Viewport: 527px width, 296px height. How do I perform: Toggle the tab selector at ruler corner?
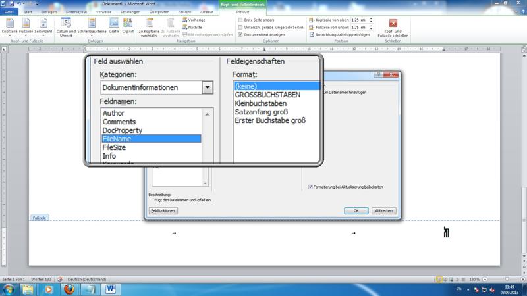pyautogui.click(x=4, y=49)
